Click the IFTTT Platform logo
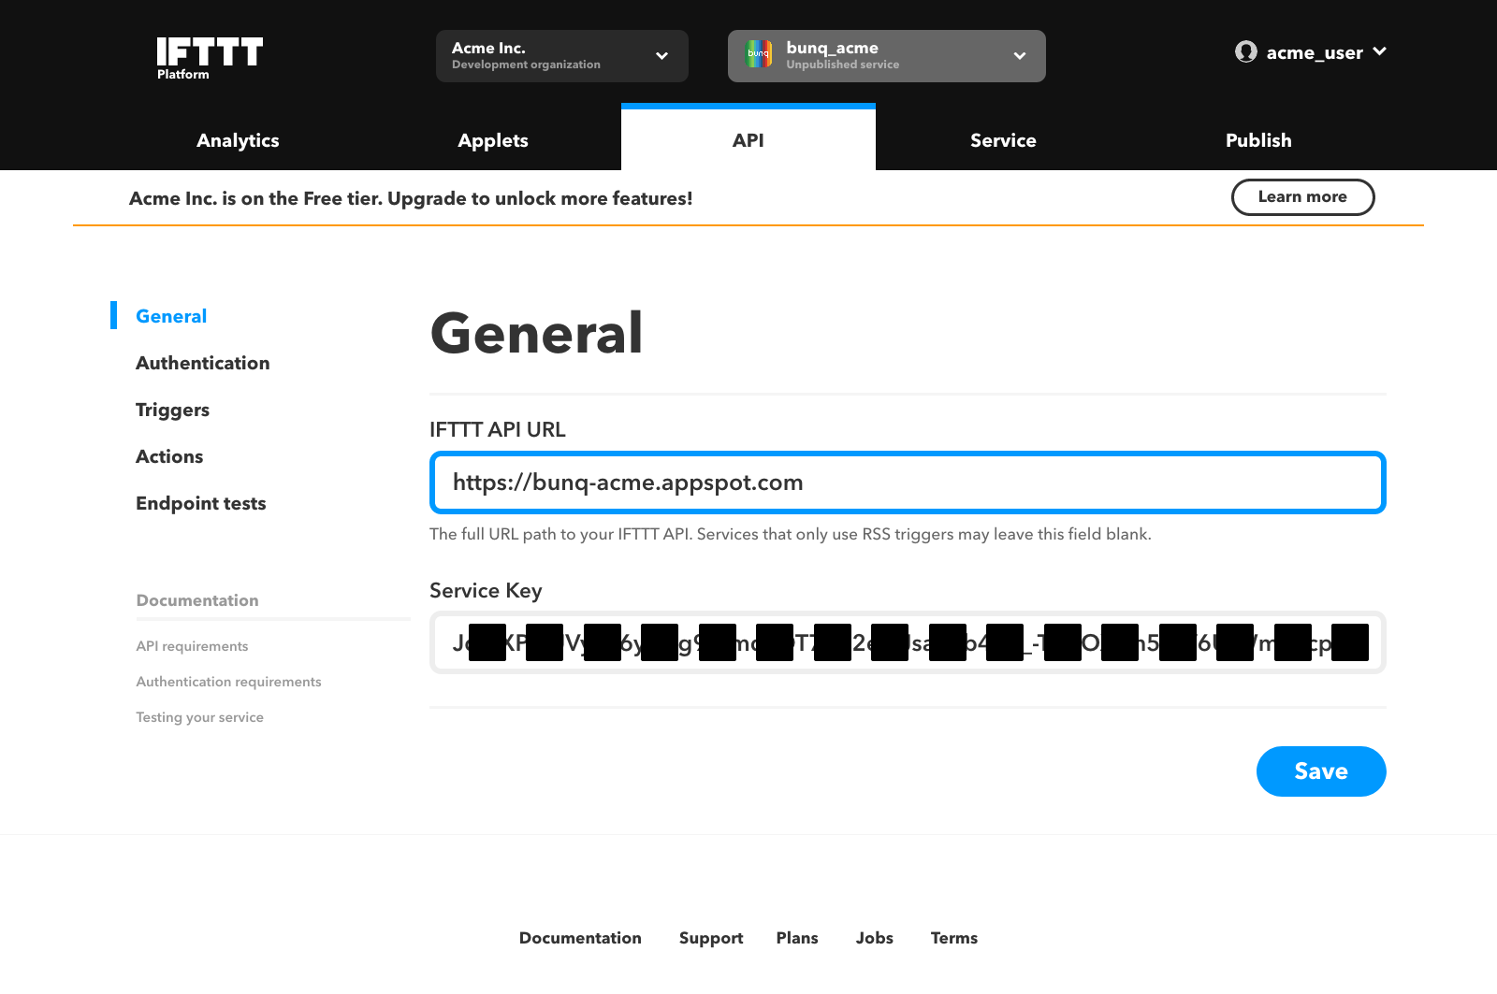This screenshot has height=994, width=1497. [210, 58]
